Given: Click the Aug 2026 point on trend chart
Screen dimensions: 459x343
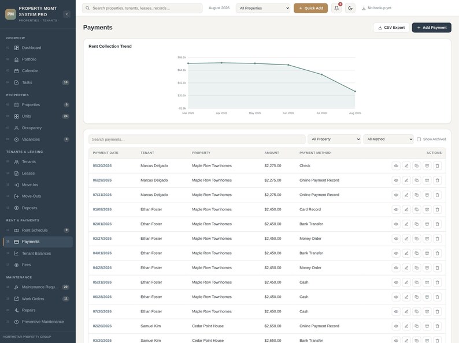Looking at the screenshot, I should click(x=355, y=91).
